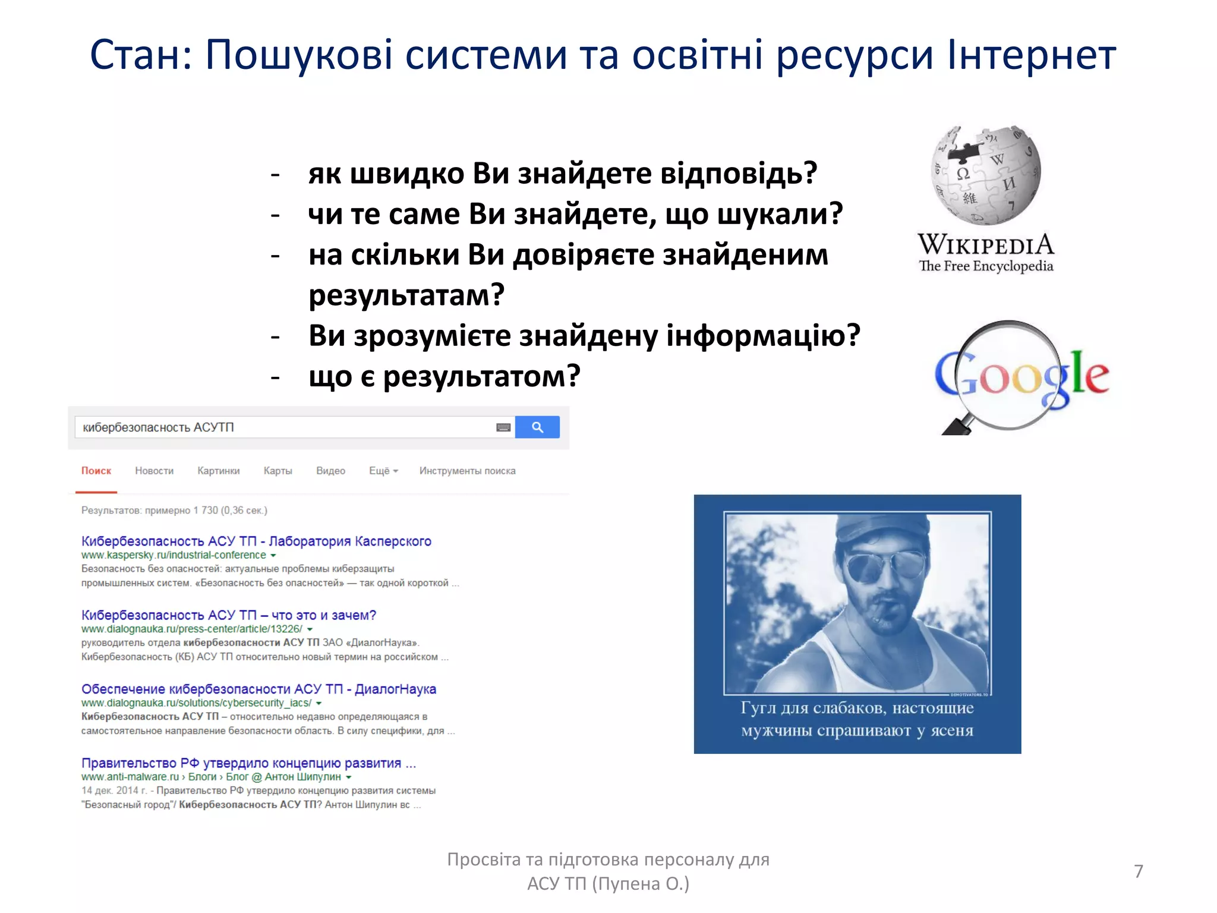Open Инструменты поиска
1217x913 pixels.
point(468,471)
